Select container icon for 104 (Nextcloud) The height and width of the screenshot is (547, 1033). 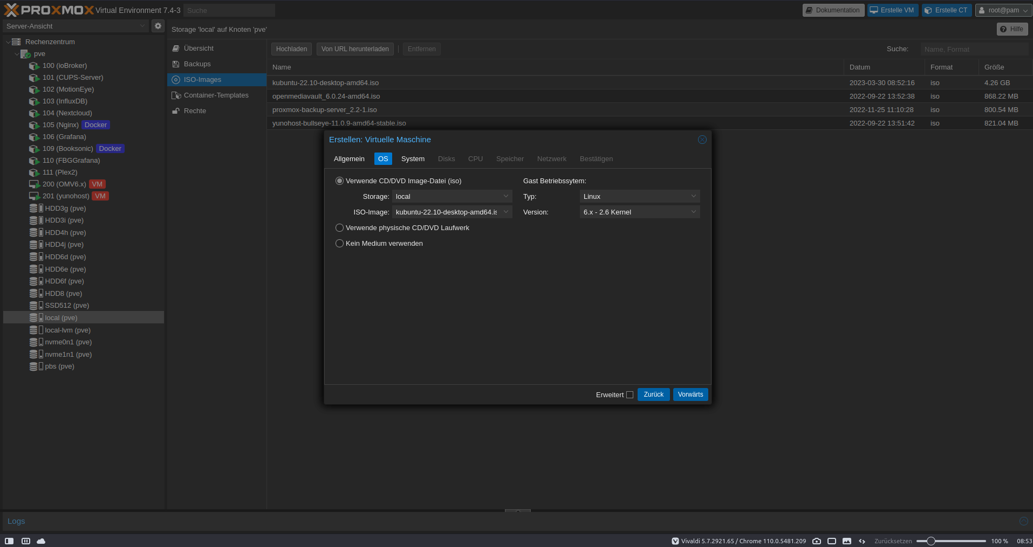tap(34, 113)
